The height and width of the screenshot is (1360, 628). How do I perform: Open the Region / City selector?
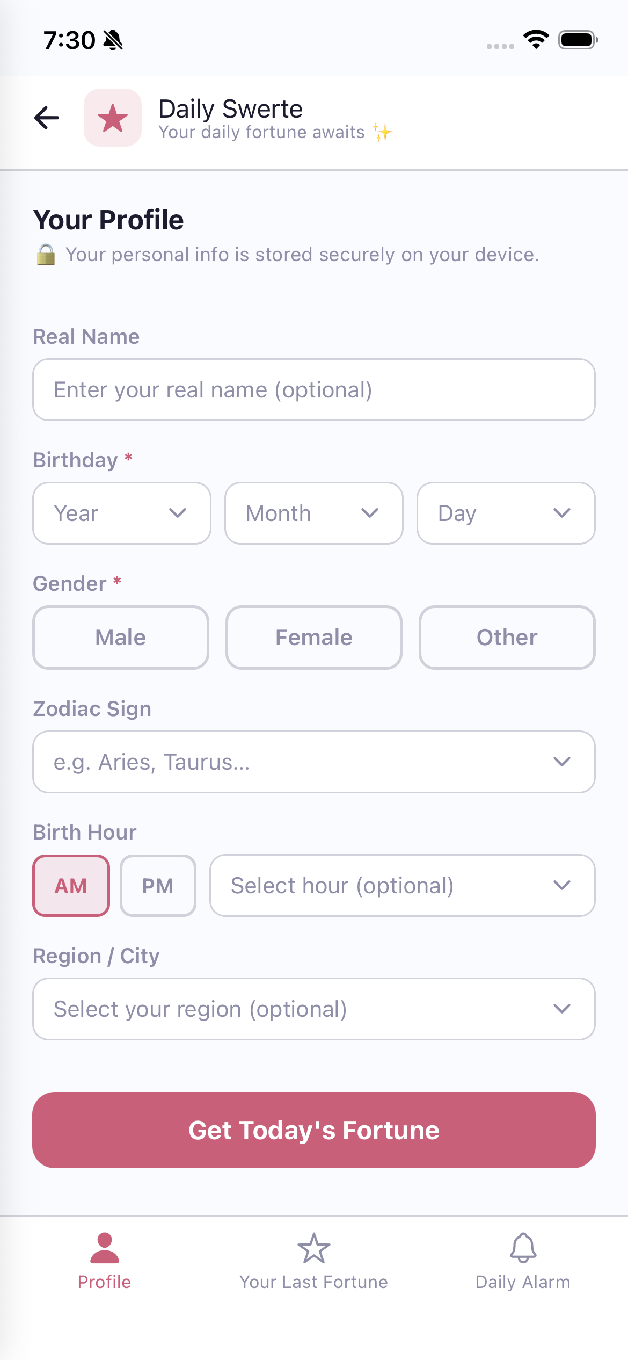click(314, 1009)
